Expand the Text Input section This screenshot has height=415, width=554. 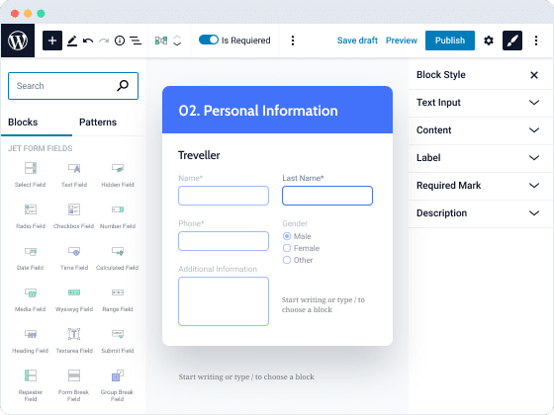tap(479, 103)
